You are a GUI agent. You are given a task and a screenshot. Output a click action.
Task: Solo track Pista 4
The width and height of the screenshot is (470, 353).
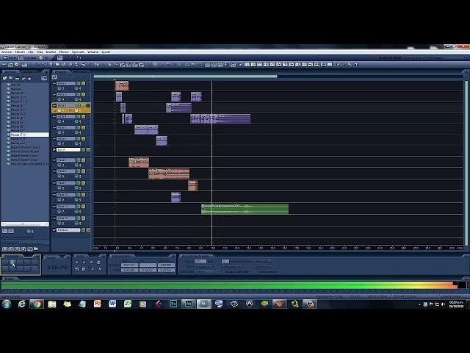pyautogui.click(x=83, y=116)
